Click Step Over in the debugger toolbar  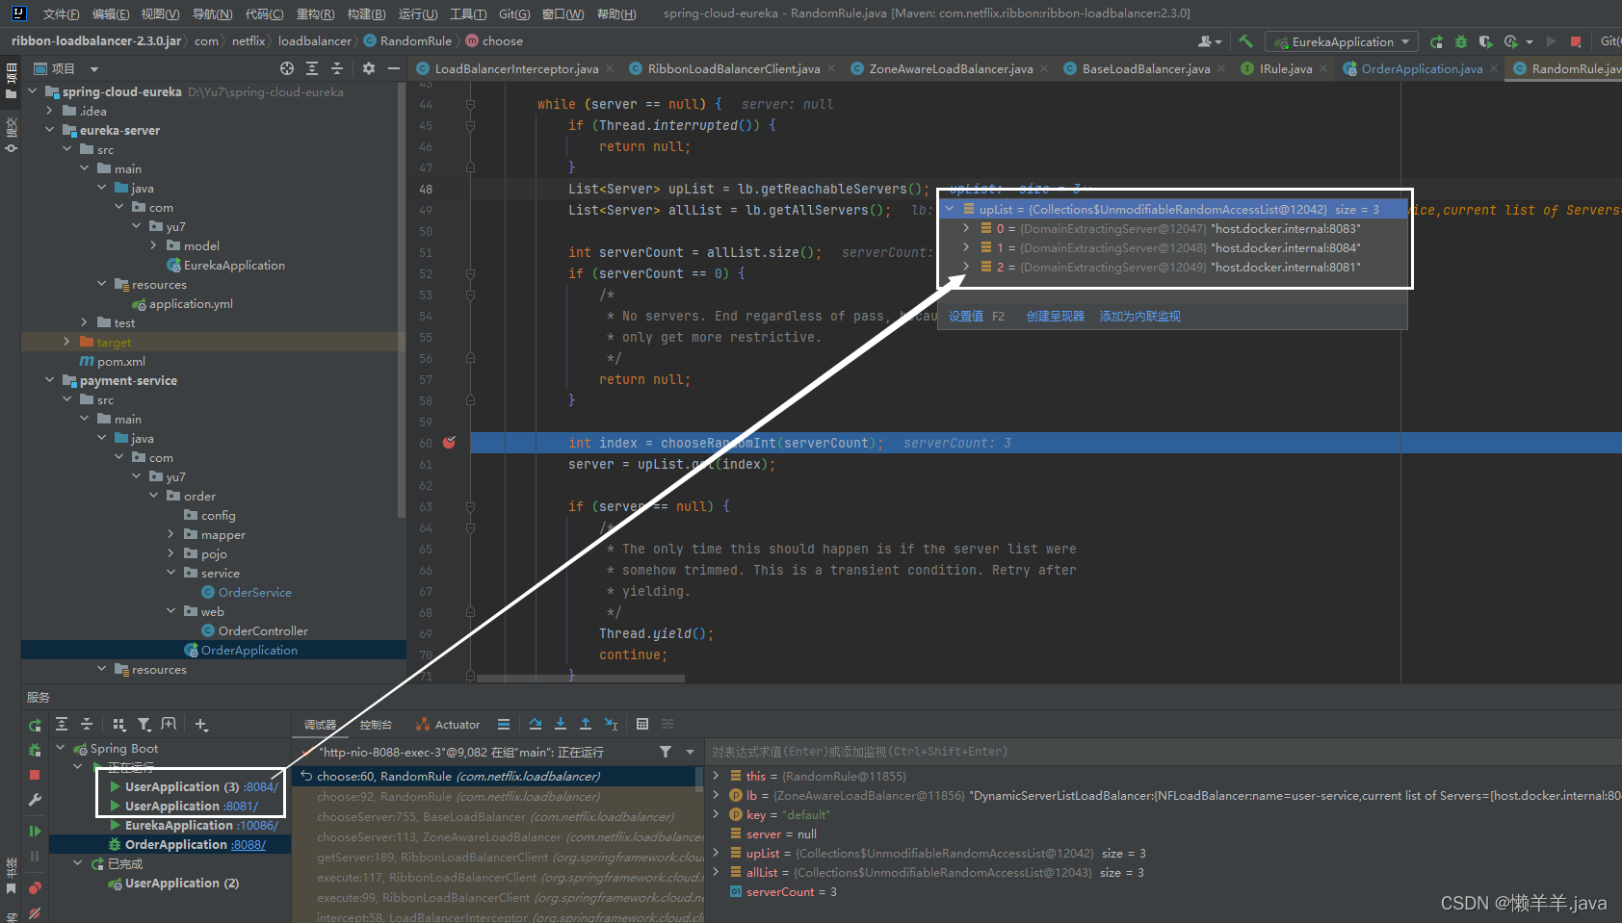point(536,724)
